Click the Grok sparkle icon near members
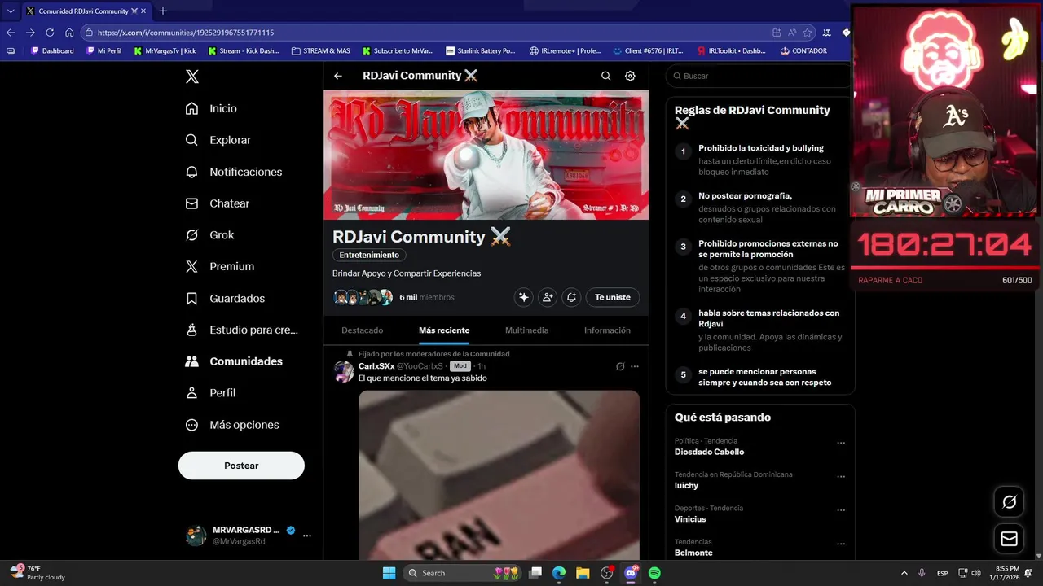 coord(524,297)
